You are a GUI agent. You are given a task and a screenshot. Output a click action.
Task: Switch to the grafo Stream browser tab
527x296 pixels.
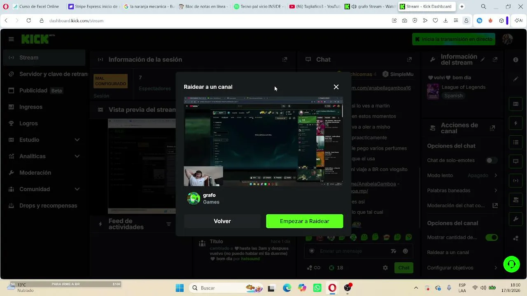coord(370,7)
